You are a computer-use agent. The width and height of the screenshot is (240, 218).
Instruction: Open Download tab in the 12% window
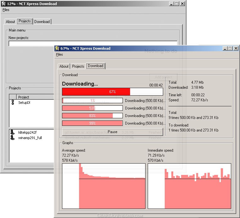(x=42, y=22)
